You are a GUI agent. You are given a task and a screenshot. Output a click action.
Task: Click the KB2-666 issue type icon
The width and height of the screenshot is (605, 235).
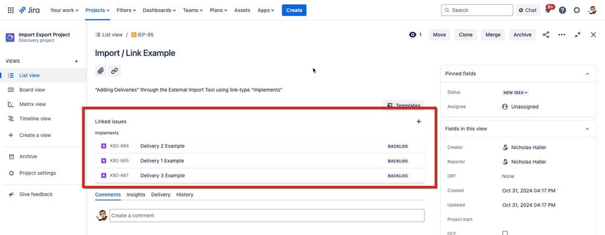click(104, 146)
